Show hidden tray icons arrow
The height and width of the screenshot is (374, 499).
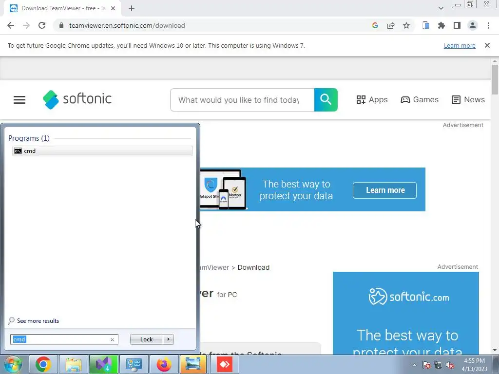pyautogui.click(x=414, y=365)
